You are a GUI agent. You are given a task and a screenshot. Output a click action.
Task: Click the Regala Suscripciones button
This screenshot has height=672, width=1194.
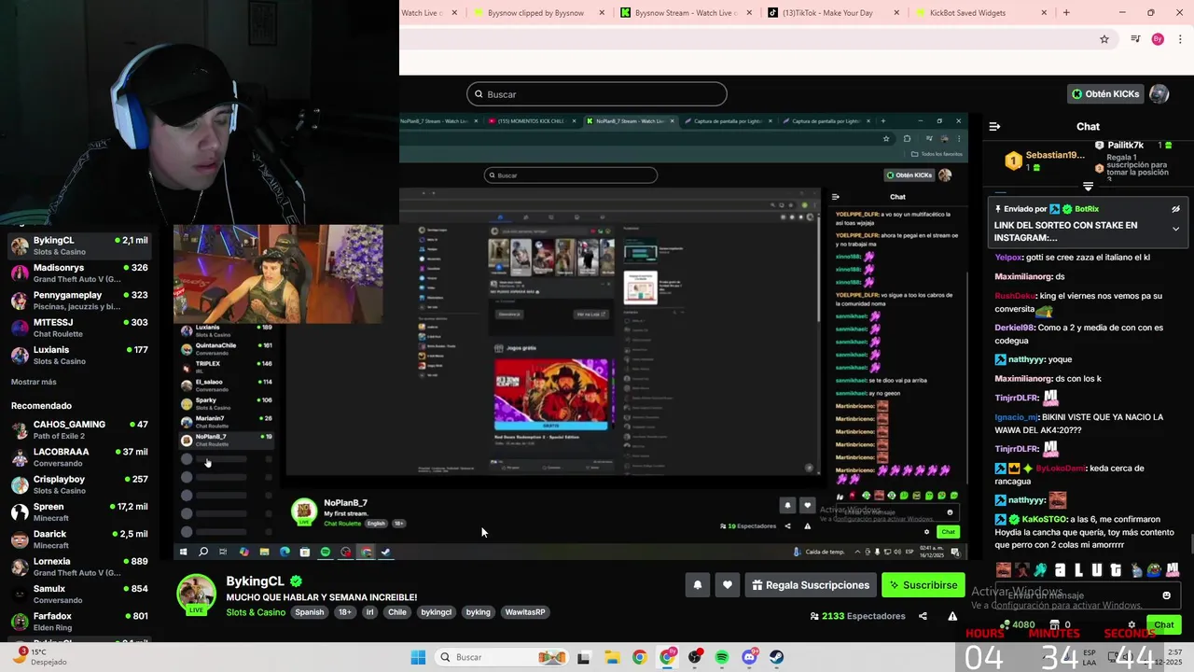(x=810, y=585)
